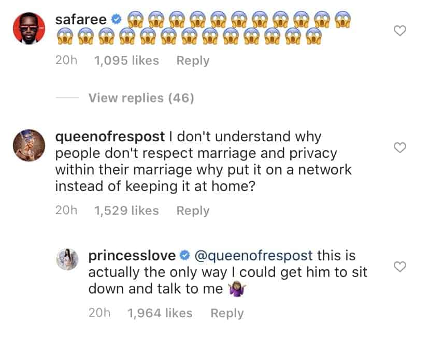
Task: Like safaree's emoji comment with the heart
Action: 399,31
